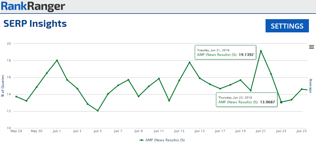
Task: Click the '% of Queries' axis title
Action: pyautogui.click(x=3, y=86)
